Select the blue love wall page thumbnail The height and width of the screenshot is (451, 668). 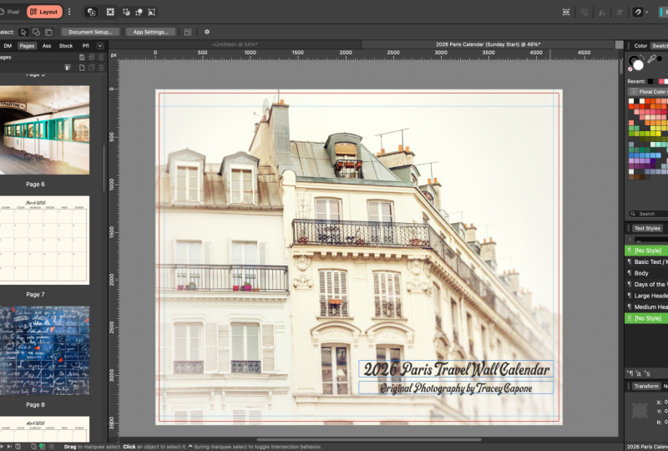[44, 351]
